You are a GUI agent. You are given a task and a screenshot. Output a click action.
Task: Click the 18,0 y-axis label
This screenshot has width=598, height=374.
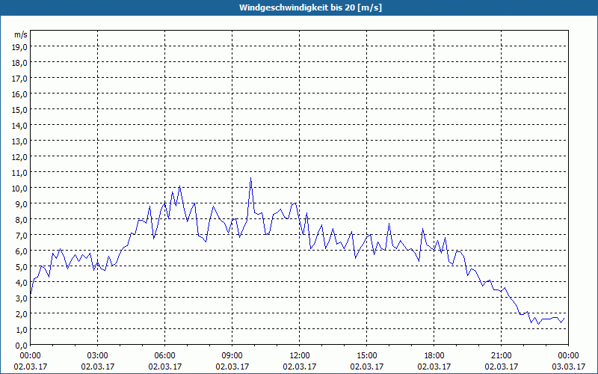click(20, 63)
